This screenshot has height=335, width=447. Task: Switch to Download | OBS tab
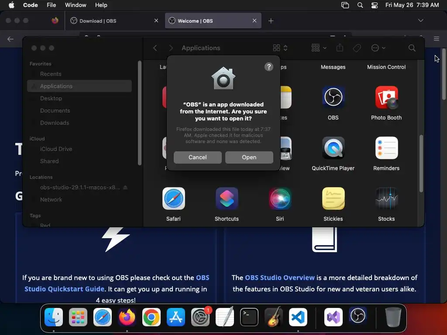coord(114,21)
